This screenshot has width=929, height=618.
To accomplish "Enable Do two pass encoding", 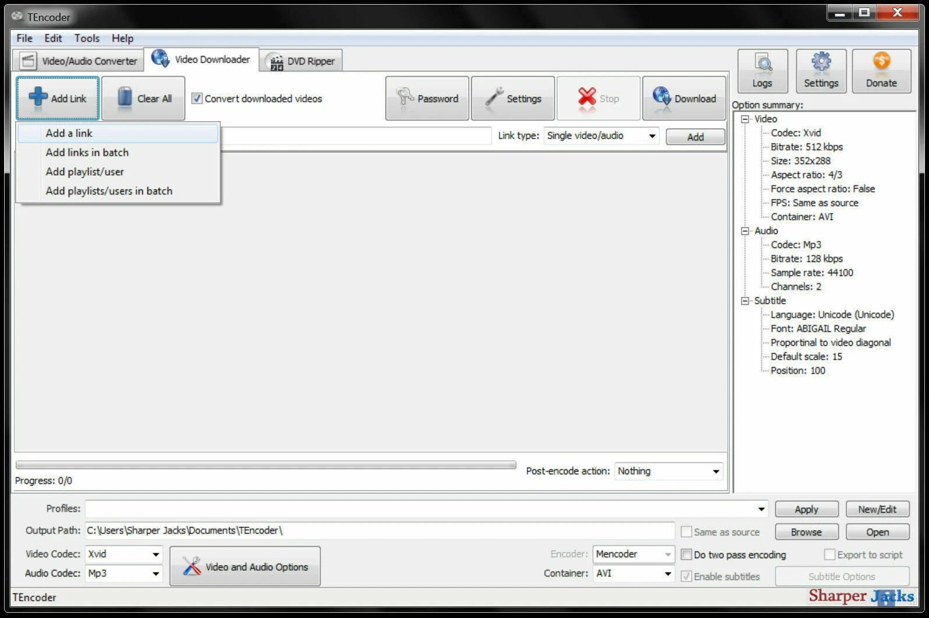I will pos(686,555).
